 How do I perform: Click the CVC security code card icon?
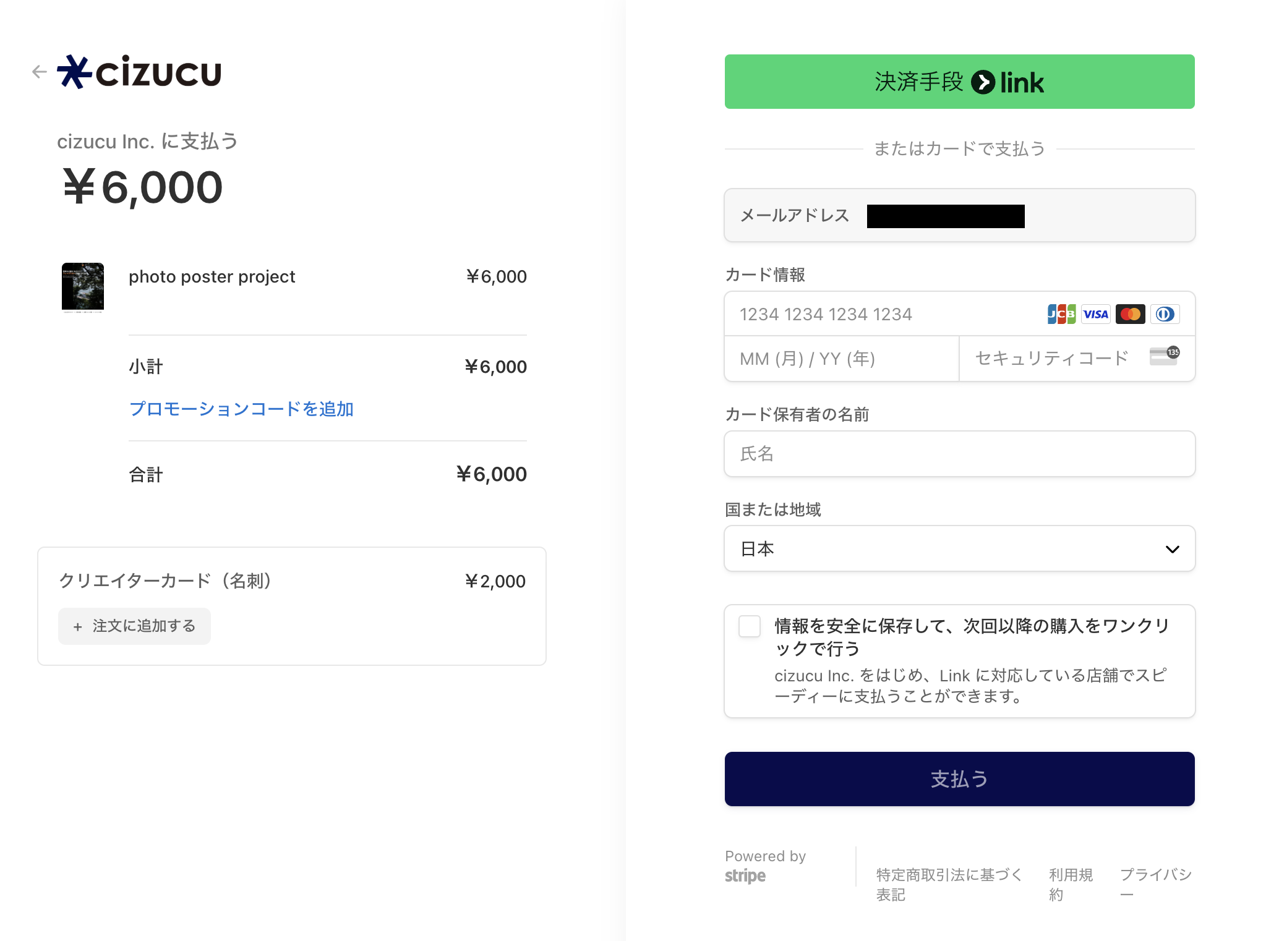pos(1164,357)
